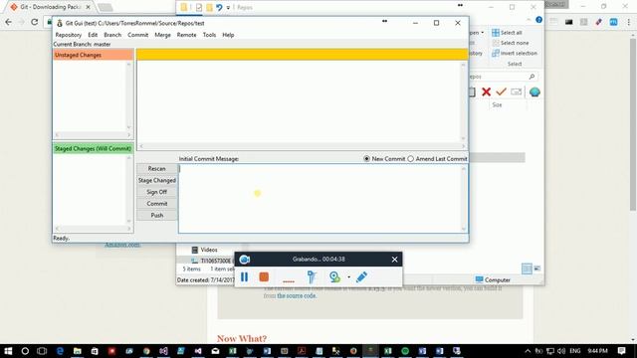This screenshot has height=358, width=637.
Task: Click the Unstaged Changes header
Action: click(93, 55)
